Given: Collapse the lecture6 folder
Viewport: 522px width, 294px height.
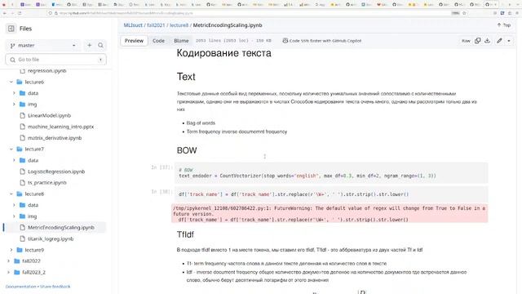Looking at the screenshot, I should [x=11, y=82].
